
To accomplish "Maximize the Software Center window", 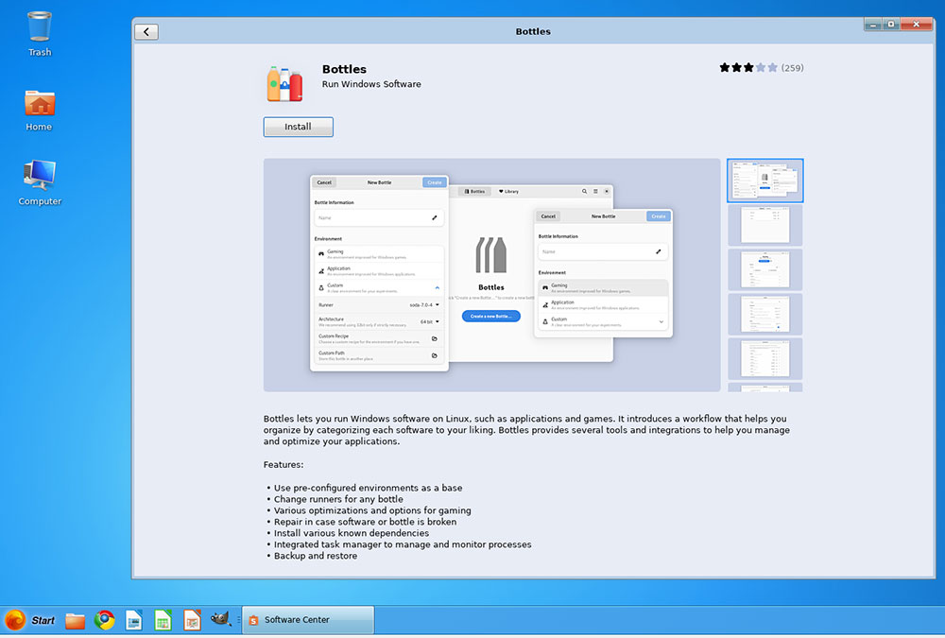I will coord(889,24).
